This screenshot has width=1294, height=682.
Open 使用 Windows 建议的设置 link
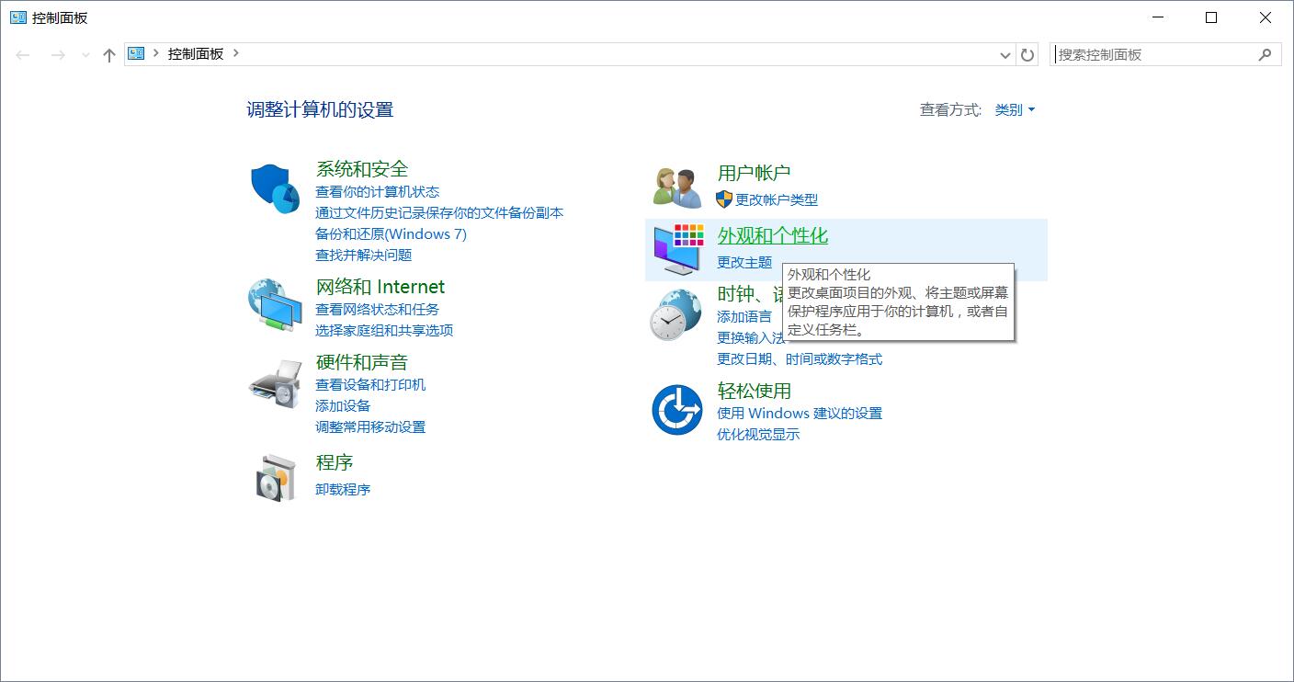click(800, 413)
